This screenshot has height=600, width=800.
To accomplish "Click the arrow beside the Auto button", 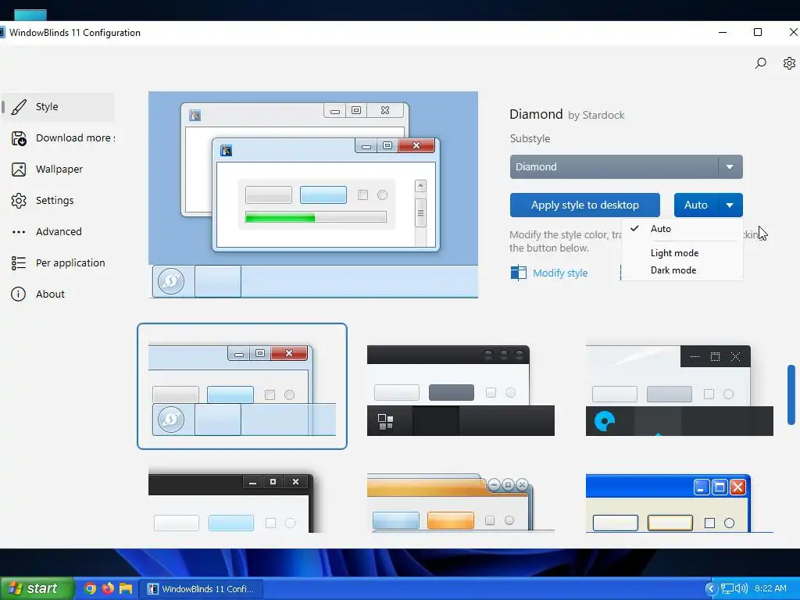I will [730, 205].
